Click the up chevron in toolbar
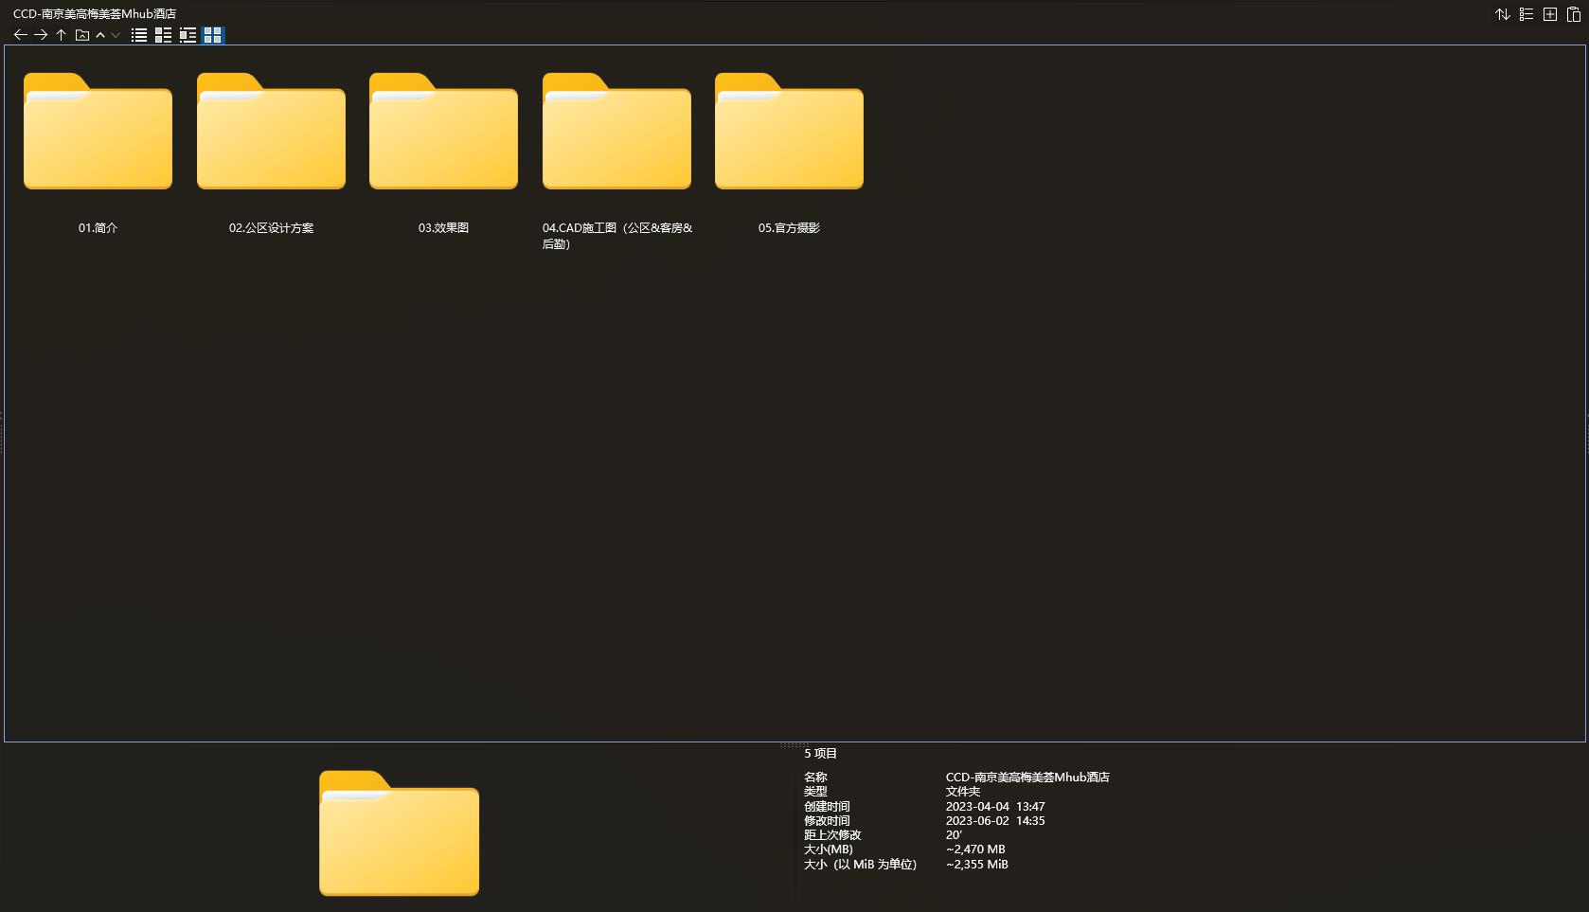1589x912 pixels. [100, 35]
